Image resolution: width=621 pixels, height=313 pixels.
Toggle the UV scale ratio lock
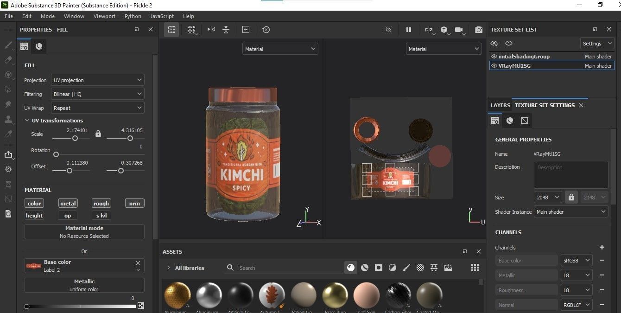[98, 134]
